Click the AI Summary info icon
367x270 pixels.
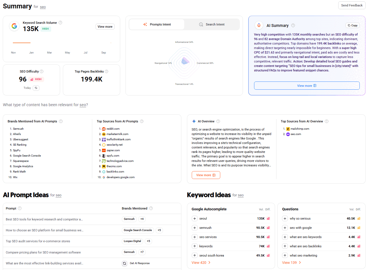coord(293,25)
